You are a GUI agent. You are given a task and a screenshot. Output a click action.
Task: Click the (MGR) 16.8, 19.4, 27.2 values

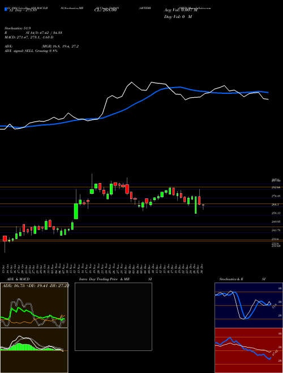coord(60,46)
